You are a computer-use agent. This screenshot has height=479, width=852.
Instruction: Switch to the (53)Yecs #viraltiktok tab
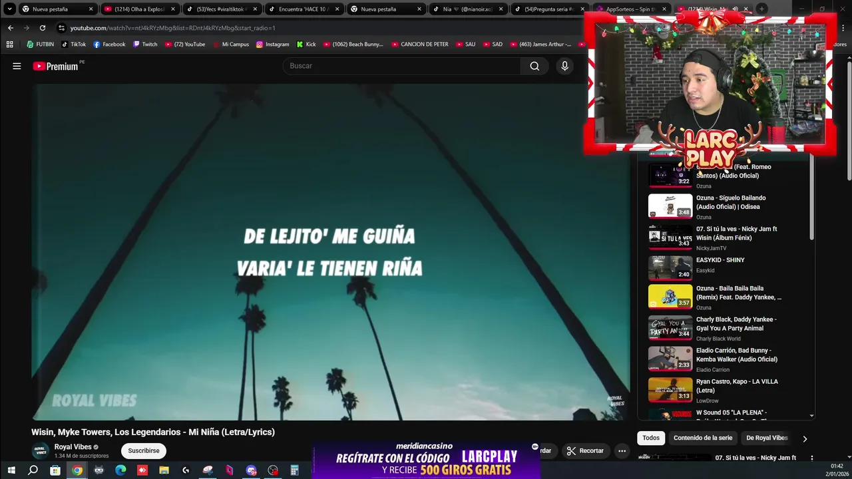coord(222,9)
